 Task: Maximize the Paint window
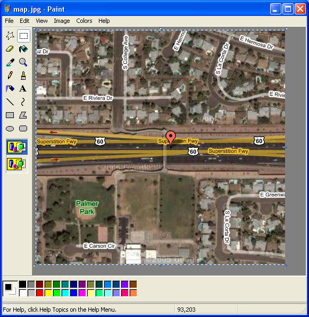(x=288, y=9)
